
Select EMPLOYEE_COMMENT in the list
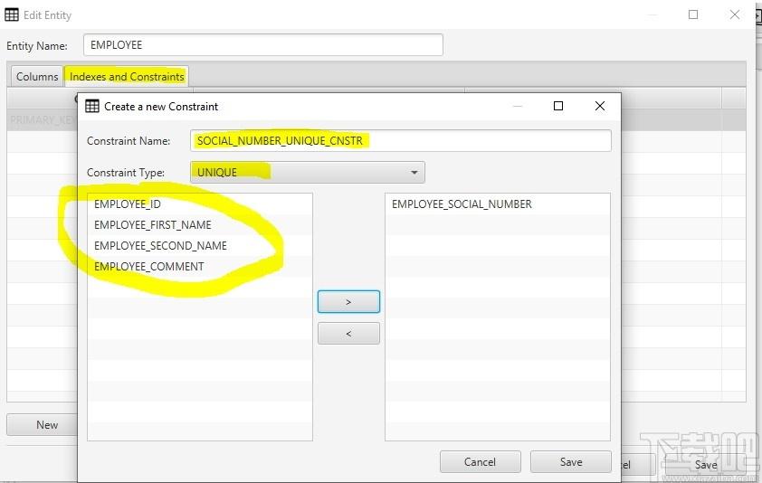(x=200, y=267)
